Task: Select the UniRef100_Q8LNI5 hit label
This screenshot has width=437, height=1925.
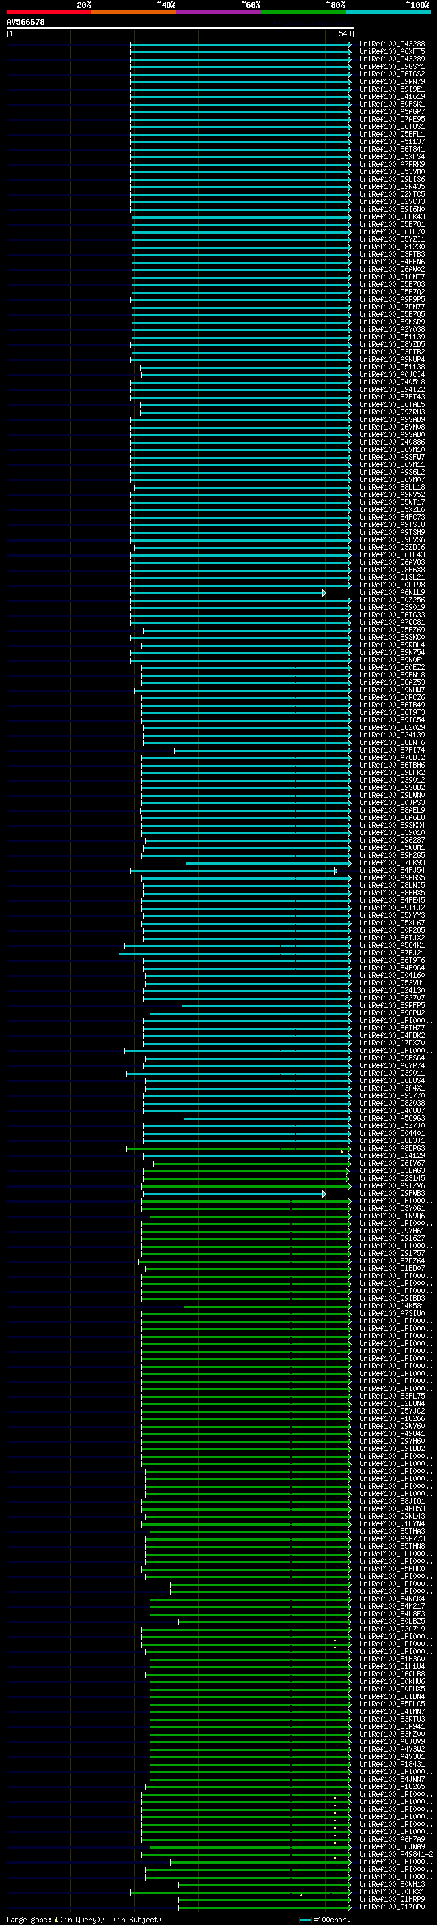Action: (x=391, y=885)
